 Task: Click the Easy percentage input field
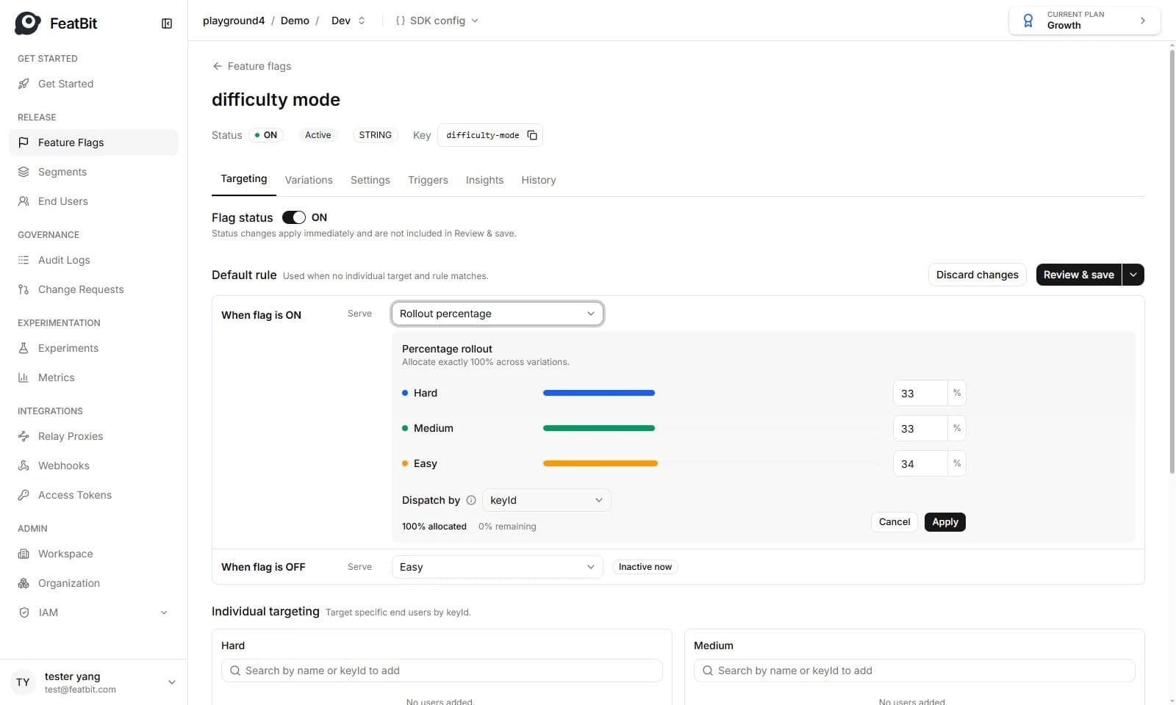tap(920, 463)
